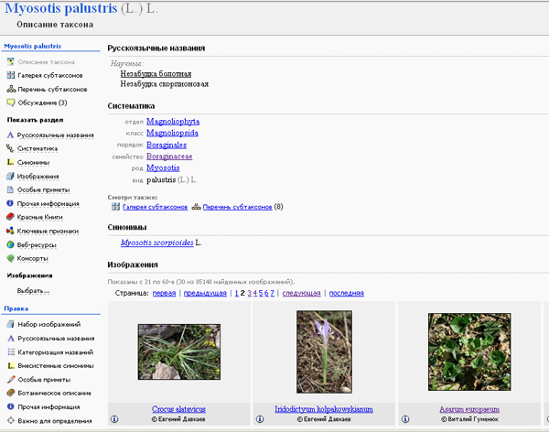Click the Галерея субтаксонов icon in sidebar
Image resolution: width=549 pixels, height=432 pixels.
click(x=10, y=75)
